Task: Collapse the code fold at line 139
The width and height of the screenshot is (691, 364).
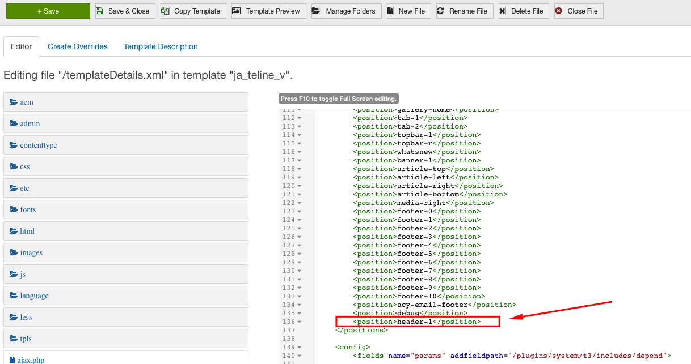Action: coord(299,347)
